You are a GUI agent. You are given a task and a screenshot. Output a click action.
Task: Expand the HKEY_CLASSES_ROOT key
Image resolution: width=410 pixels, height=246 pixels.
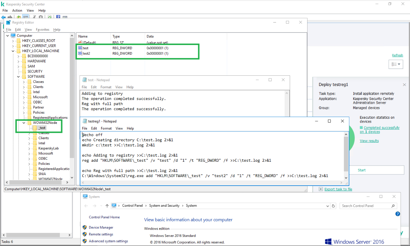click(13, 41)
